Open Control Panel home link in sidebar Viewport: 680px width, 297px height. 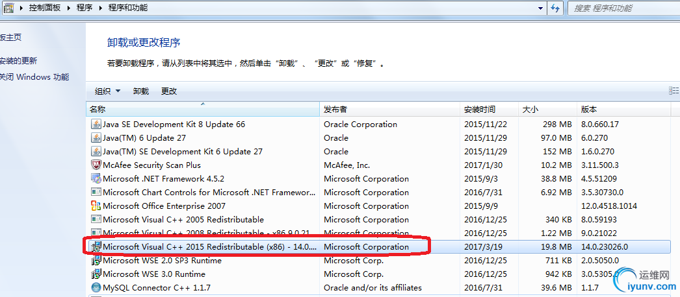(10, 38)
